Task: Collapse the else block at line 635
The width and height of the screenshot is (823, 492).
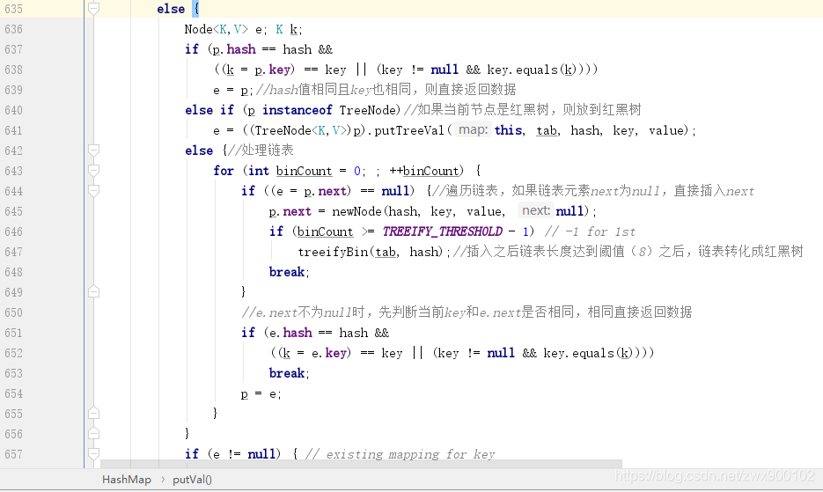Action: 93,9
